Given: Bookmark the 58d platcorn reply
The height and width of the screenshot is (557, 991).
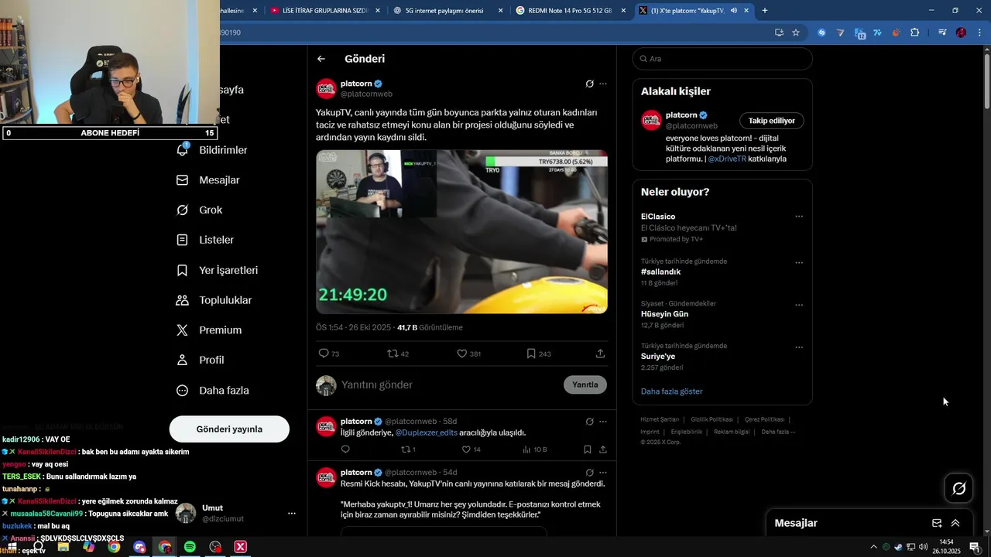Looking at the screenshot, I should point(588,449).
